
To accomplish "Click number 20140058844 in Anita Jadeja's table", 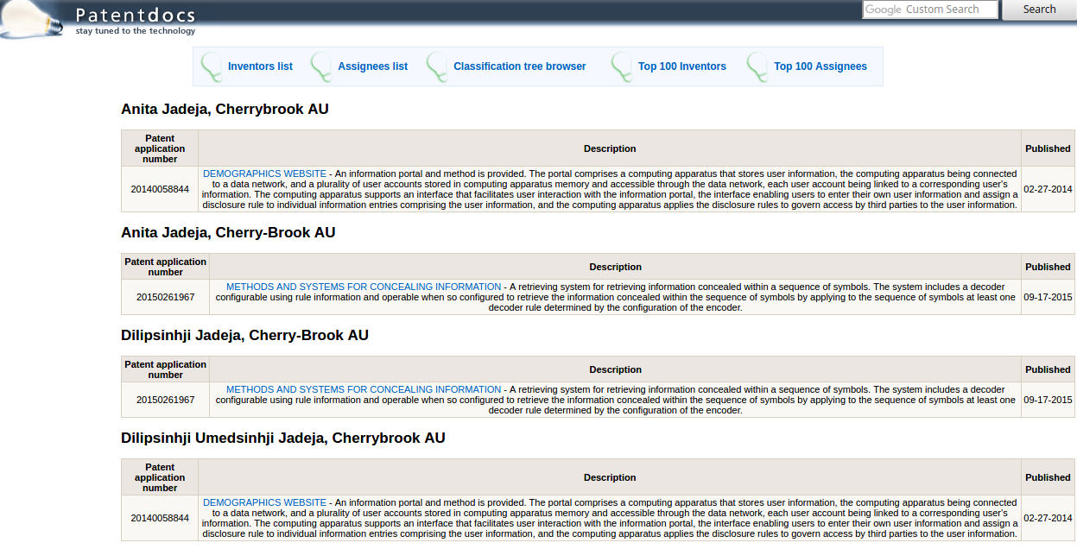I will coord(160,189).
